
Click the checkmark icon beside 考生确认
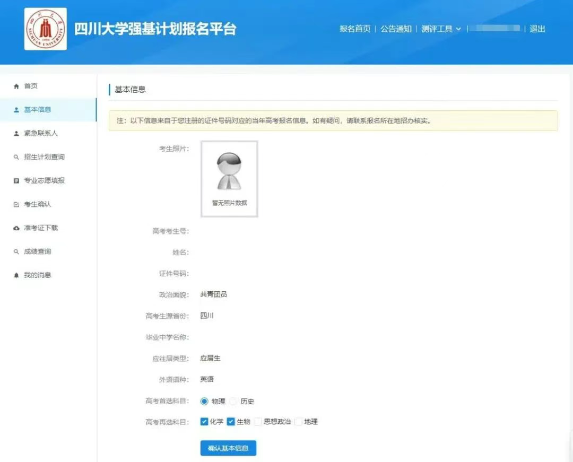pos(16,205)
